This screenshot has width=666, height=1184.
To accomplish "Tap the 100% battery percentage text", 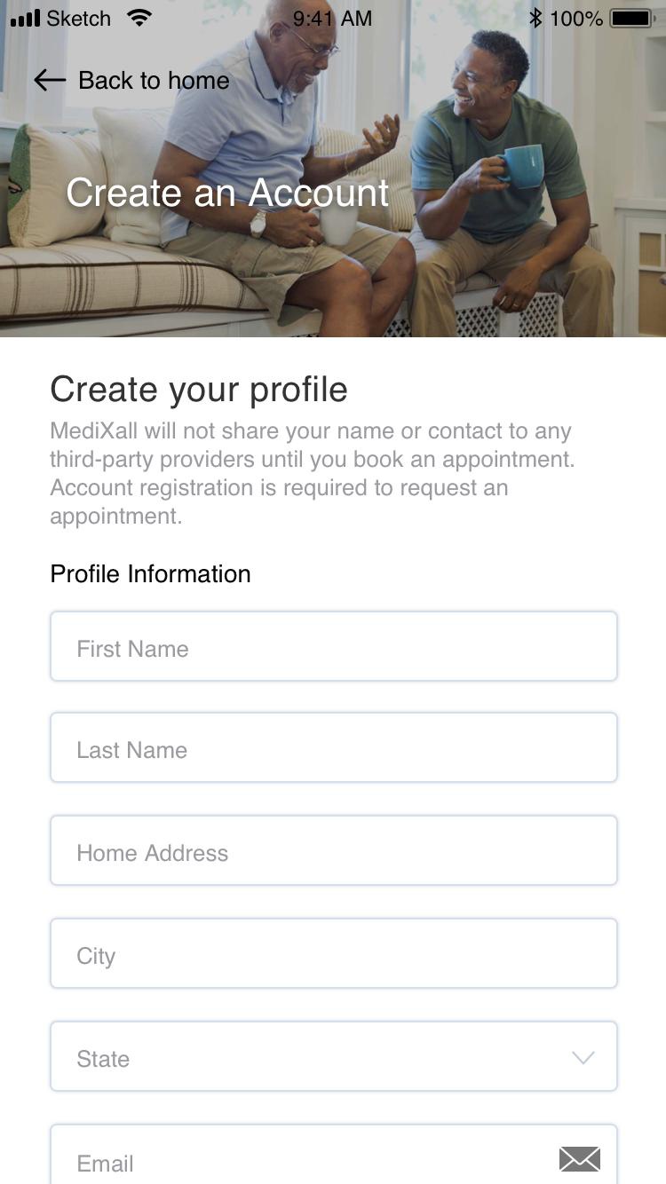I will point(576,18).
